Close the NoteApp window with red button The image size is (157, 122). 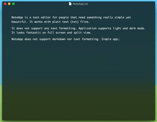(x=5, y=4)
